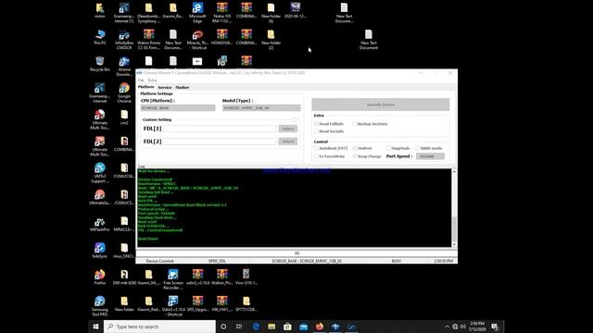
Task: Open the CPU [Platform] dropdown
Action: (x=178, y=108)
